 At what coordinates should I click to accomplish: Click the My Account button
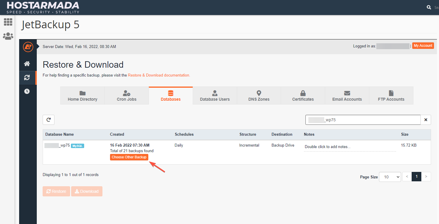423,45
